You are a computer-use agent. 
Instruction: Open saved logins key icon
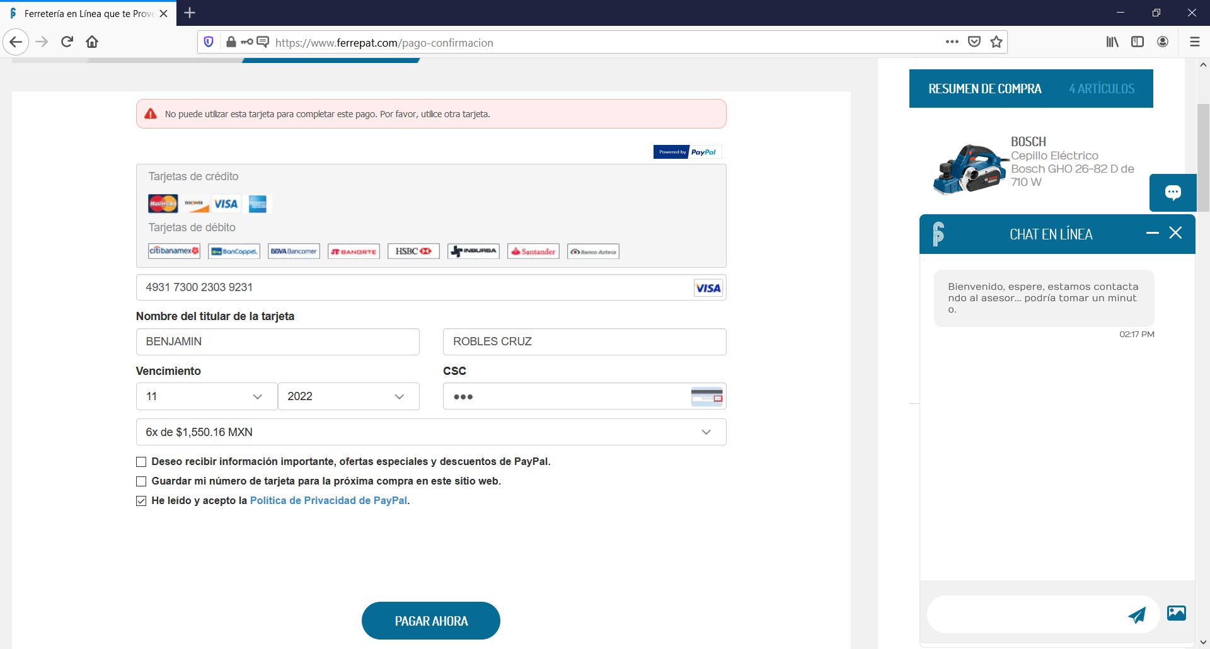pos(247,42)
